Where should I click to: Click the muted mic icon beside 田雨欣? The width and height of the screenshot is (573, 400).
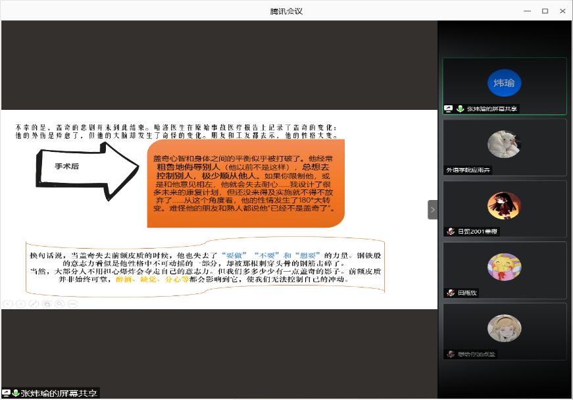[x=451, y=293]
